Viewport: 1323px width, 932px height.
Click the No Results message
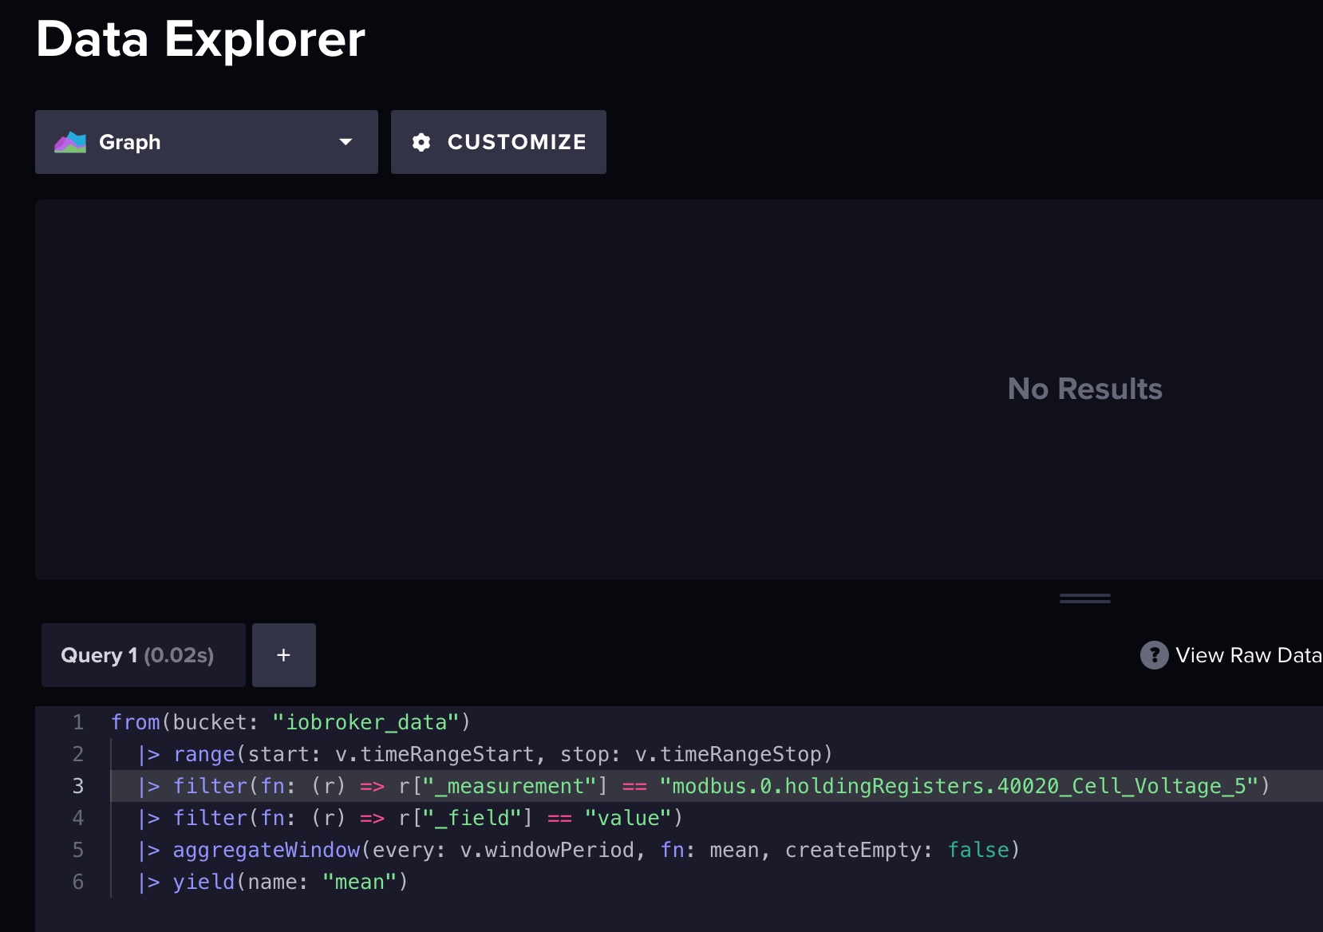pos(1084,389)
